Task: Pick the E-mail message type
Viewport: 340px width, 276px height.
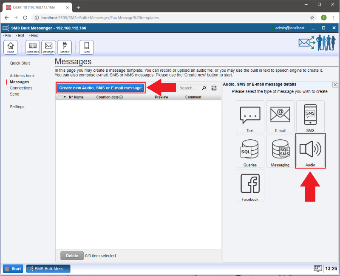Action: click(x=280, y=117)
